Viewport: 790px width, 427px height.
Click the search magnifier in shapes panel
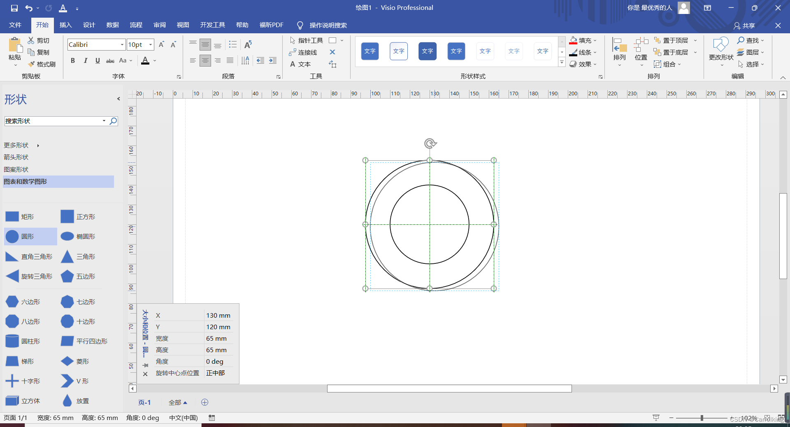[113, 121]
